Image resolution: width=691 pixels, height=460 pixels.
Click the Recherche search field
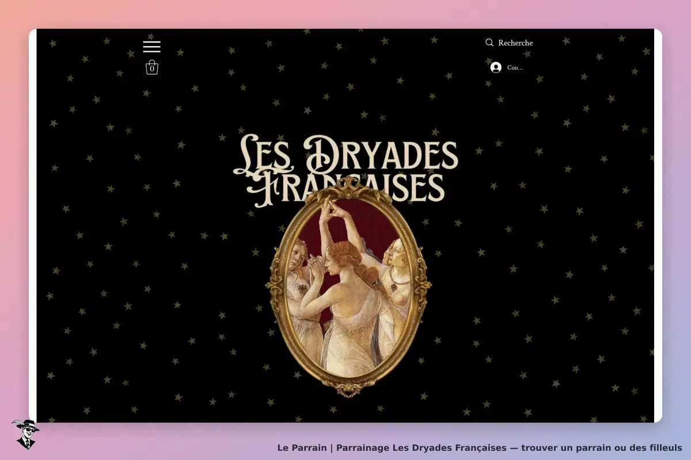pyautogui.click(x=515, y=43)
